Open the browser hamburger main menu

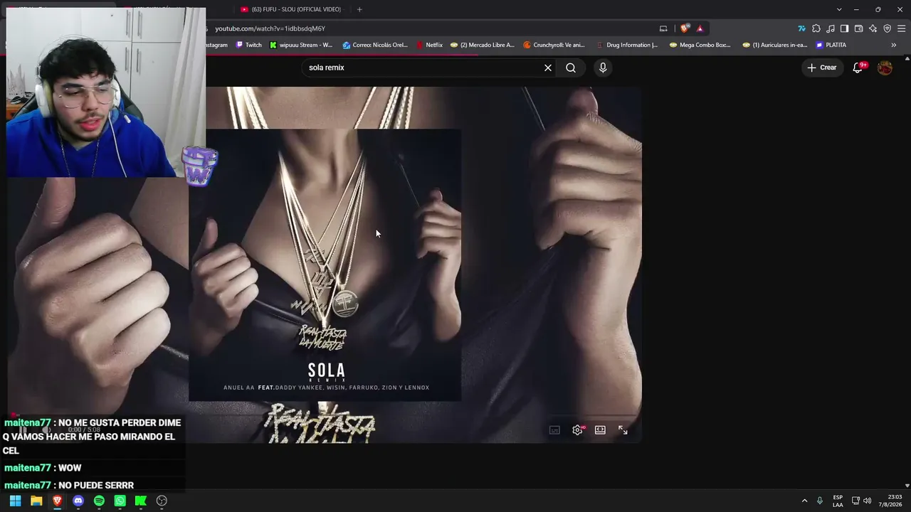(902, 28)
